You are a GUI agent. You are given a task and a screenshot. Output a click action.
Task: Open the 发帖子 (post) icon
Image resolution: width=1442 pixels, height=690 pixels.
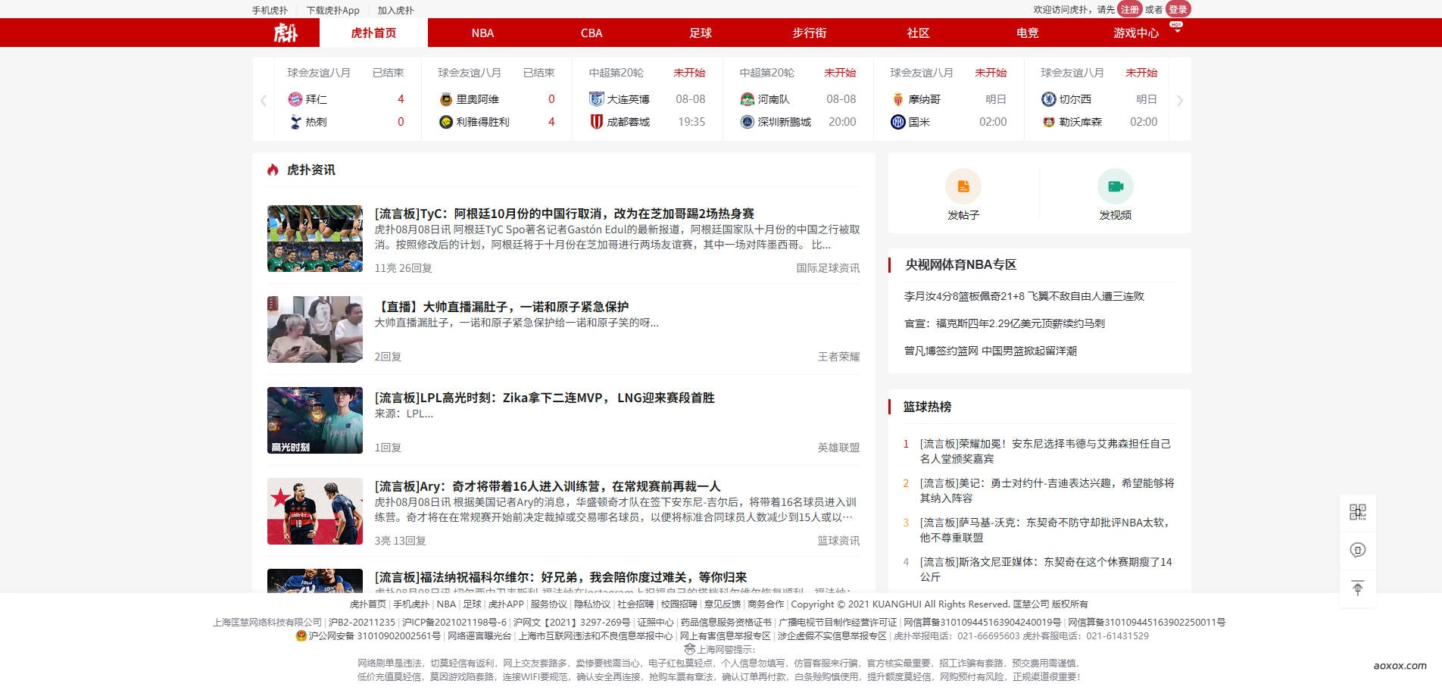click(963, 185)
